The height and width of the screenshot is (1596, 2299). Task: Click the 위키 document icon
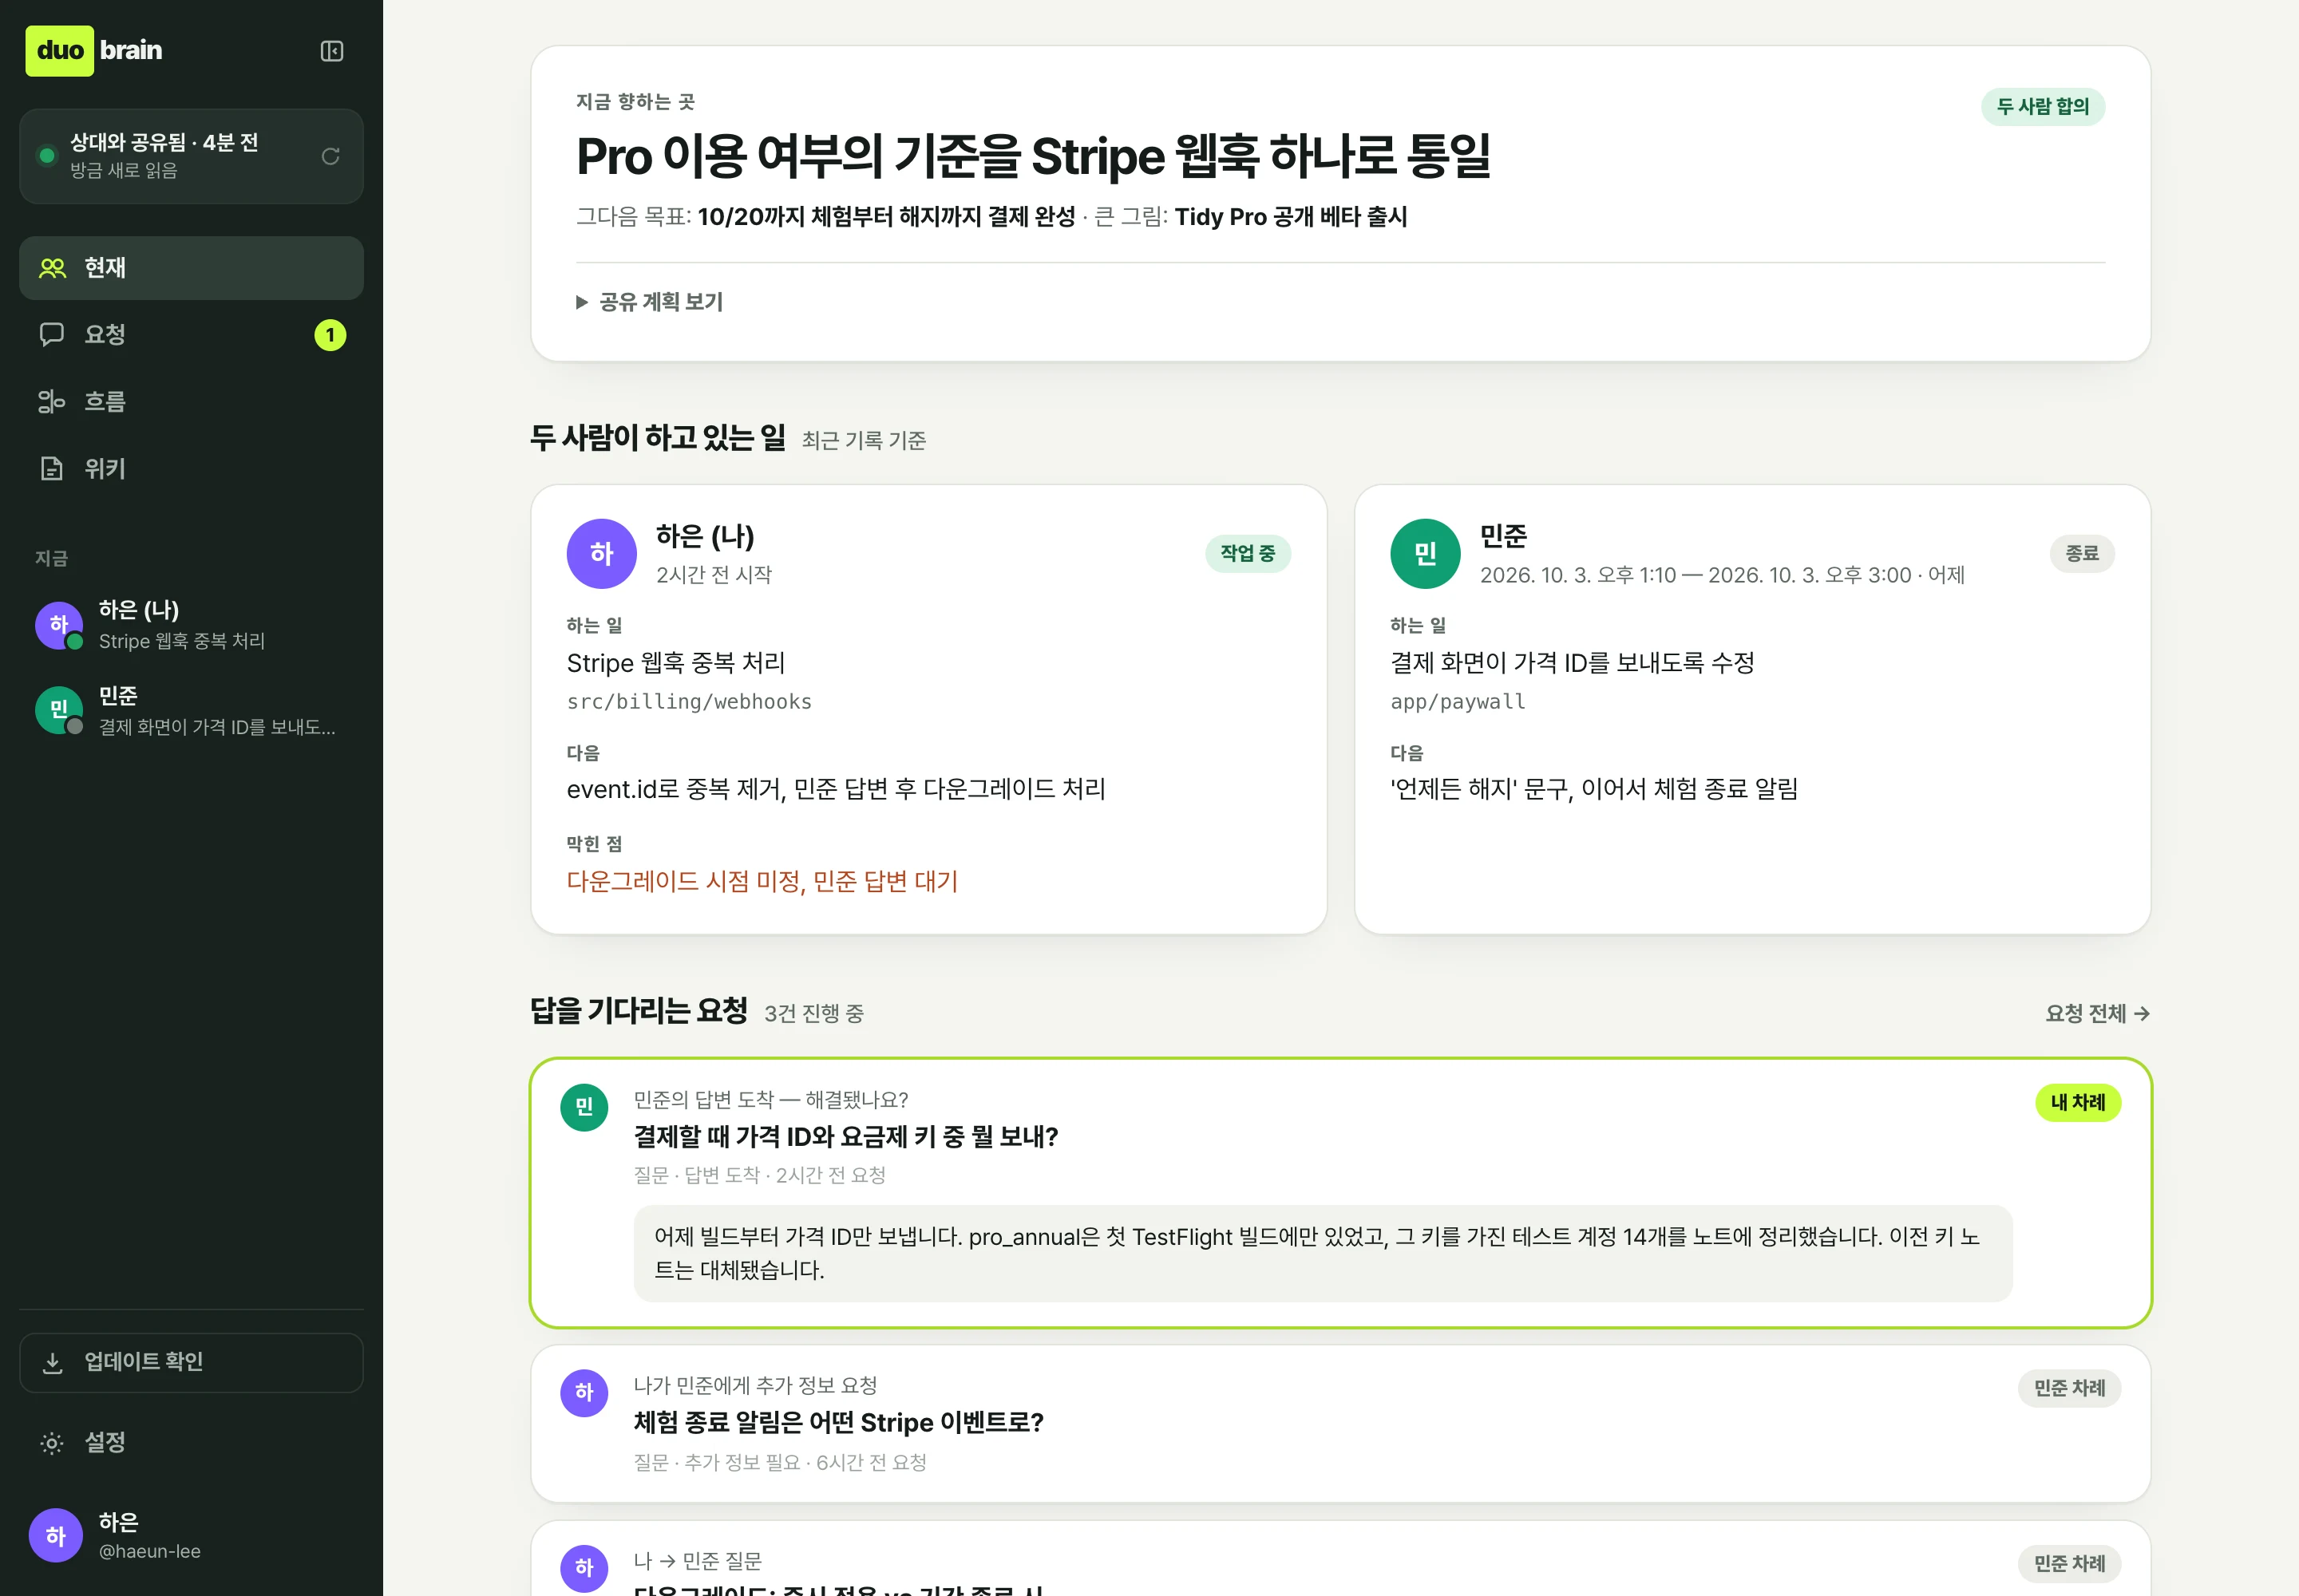coord(52,469)
